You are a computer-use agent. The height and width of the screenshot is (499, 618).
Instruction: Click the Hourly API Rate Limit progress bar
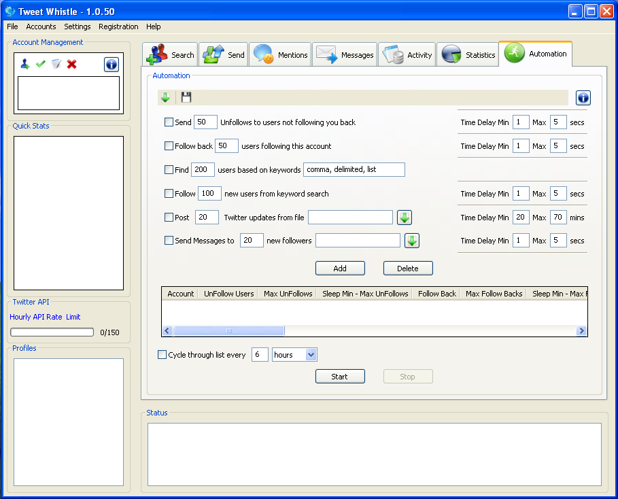click(52, 332)
